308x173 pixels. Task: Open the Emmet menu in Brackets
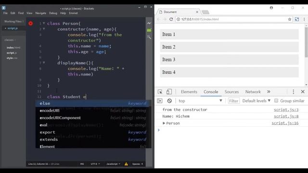tap(73, 13)
